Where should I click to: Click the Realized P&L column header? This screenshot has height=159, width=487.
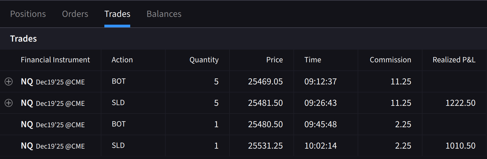[x=454, y=60]
